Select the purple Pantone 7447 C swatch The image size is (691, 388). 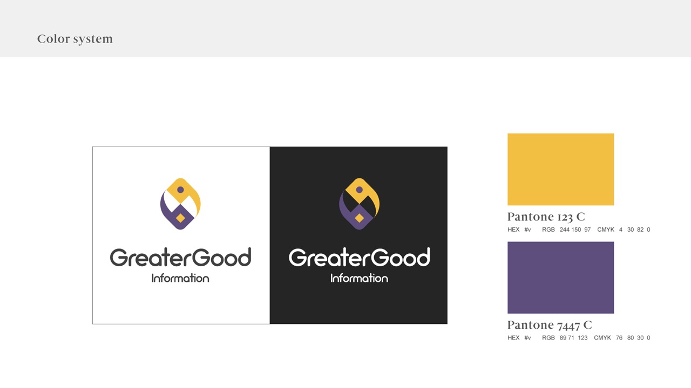coord(560,278)
